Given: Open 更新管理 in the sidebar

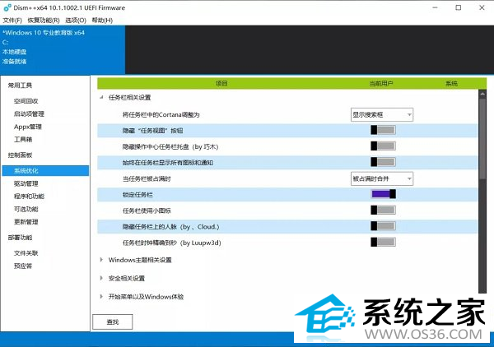Looking at the screenshot, I should pyautogui.click(x=26, y=222).
